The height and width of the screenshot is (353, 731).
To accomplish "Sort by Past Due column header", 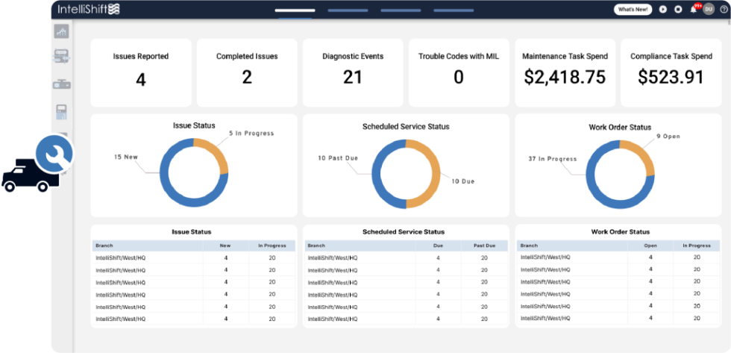I will 483,246.
